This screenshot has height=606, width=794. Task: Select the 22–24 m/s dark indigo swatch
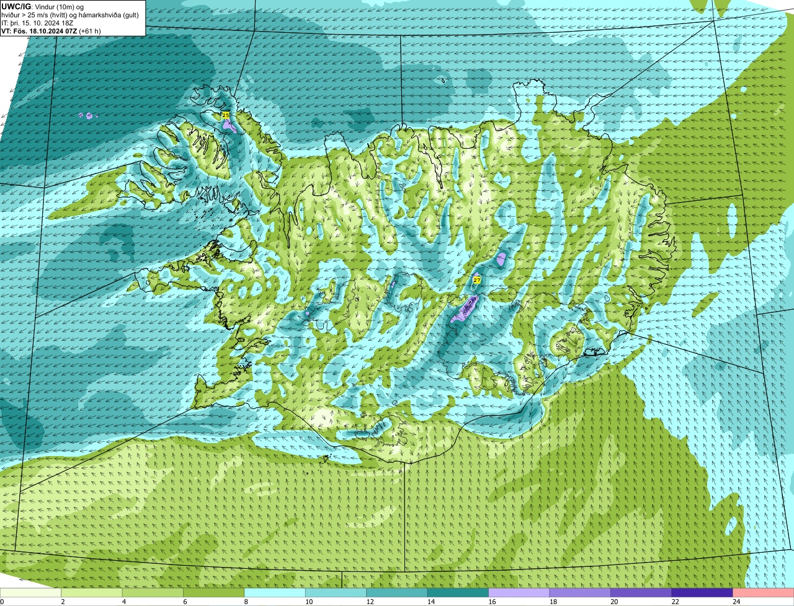[702, 593]
